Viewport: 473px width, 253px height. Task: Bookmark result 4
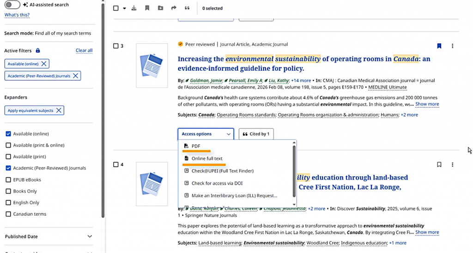pyautogui.click(x=439, y=165)
